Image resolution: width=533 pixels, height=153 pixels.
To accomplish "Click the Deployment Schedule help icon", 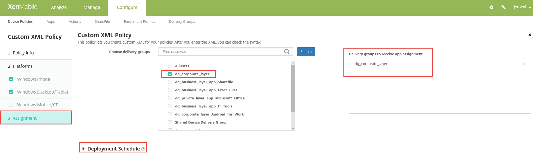I will [x=143, y=149].
